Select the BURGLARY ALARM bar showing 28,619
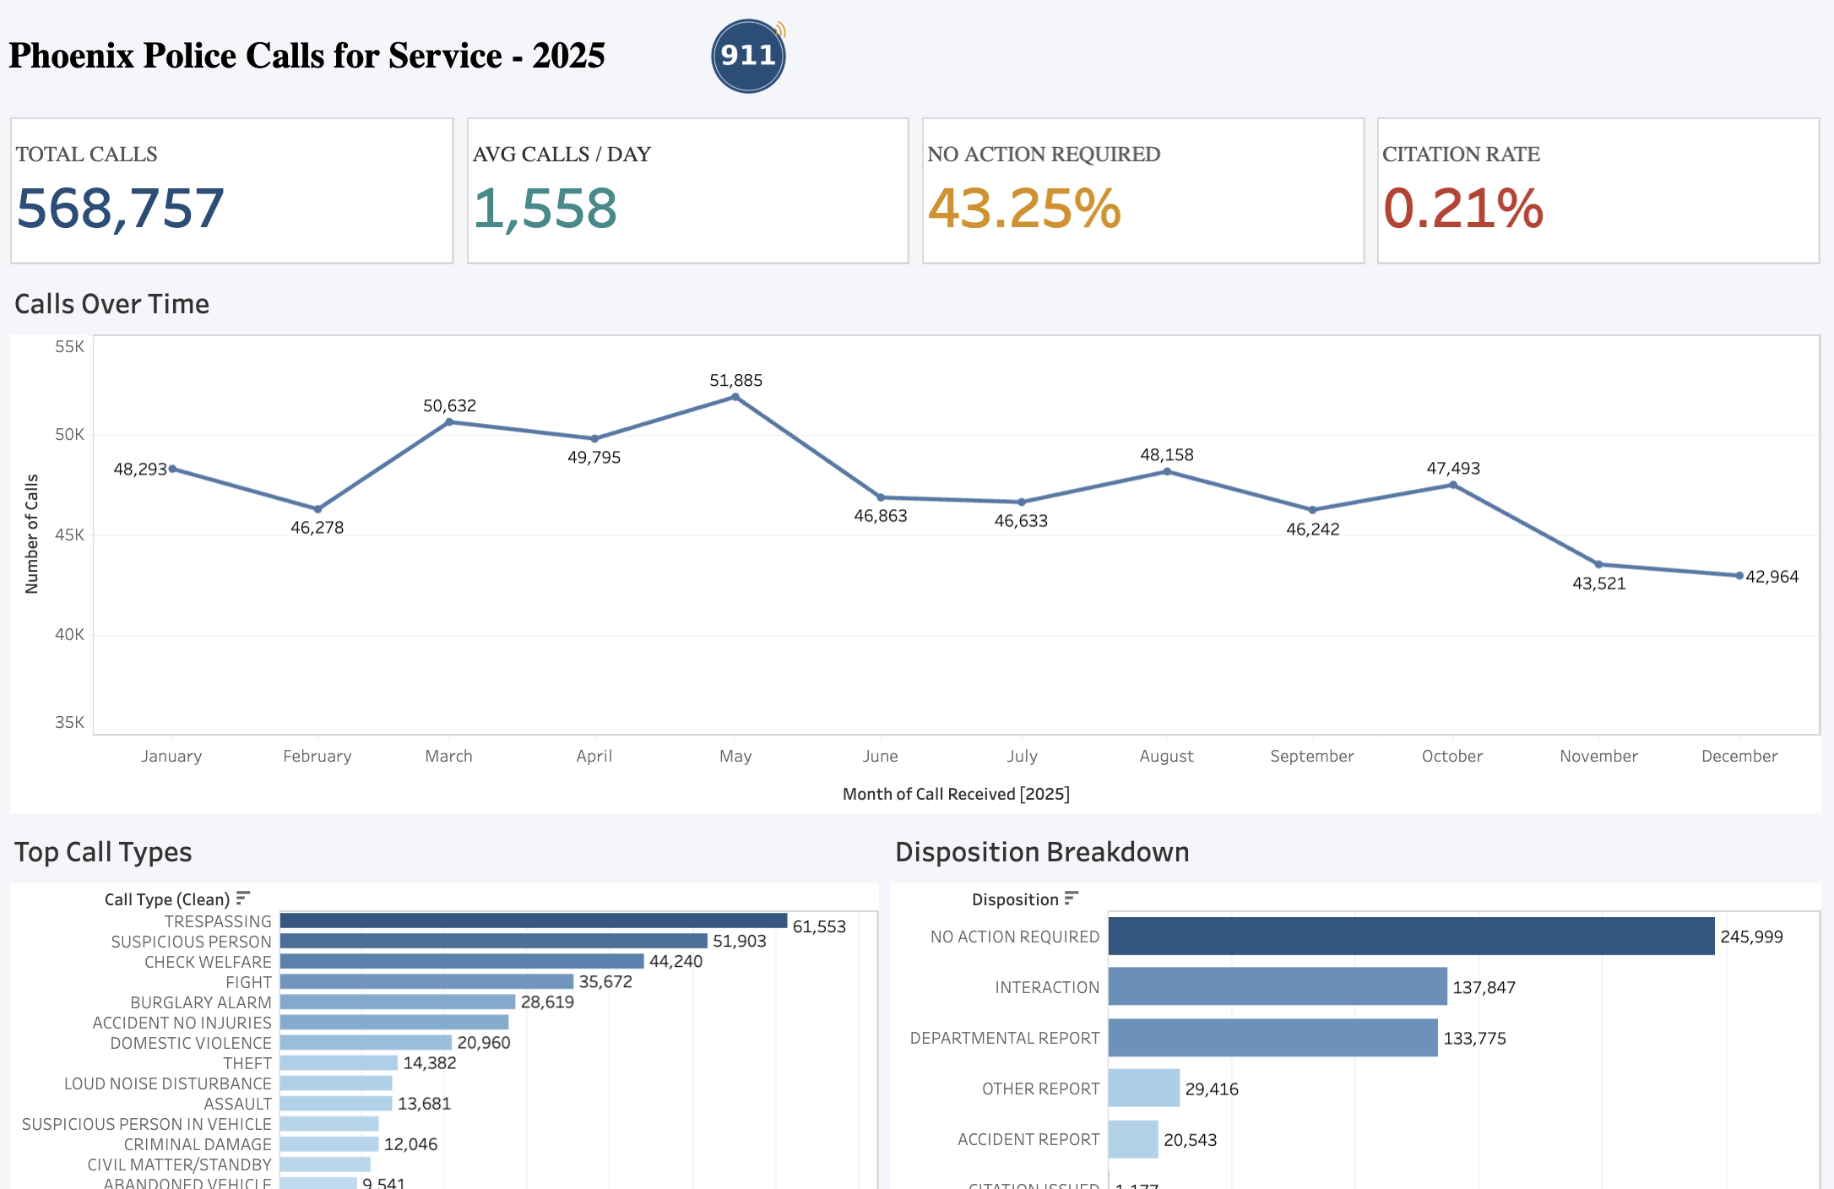 [x=398, y=1002]
